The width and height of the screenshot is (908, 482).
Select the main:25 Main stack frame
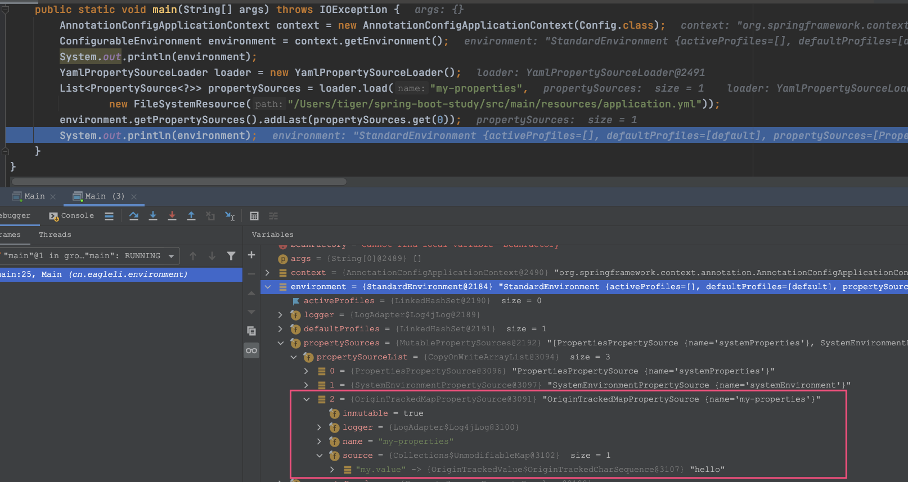pos(121,274)
